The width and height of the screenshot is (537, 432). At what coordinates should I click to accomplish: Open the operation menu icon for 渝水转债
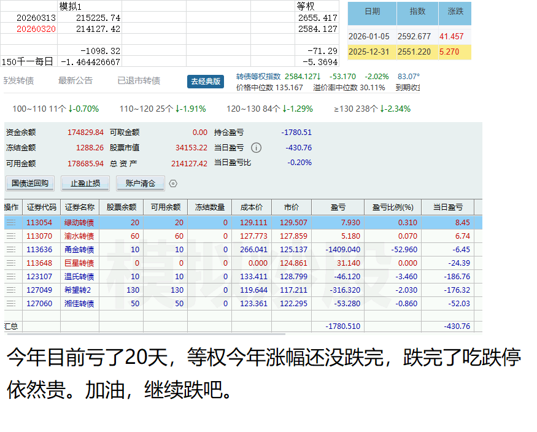tap(11, 236)
